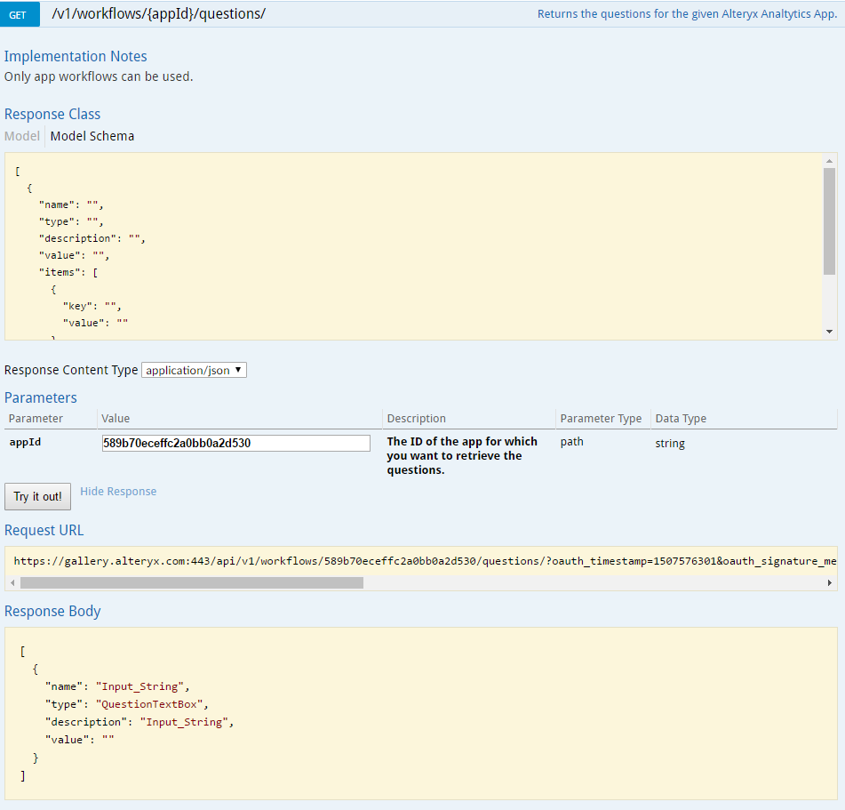Click the Implementation Notes heading
The height and width of the screenshot is (810, 845).
click(x=76, y=56)
